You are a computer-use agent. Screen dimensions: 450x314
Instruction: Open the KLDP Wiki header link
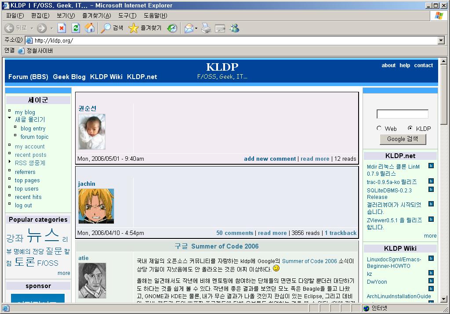click(106, 77)
